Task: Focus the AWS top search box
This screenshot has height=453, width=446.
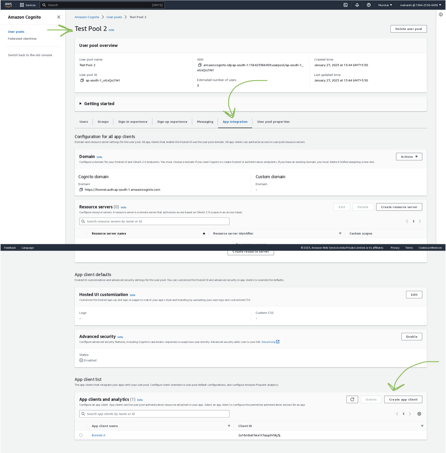Action: 102,5
